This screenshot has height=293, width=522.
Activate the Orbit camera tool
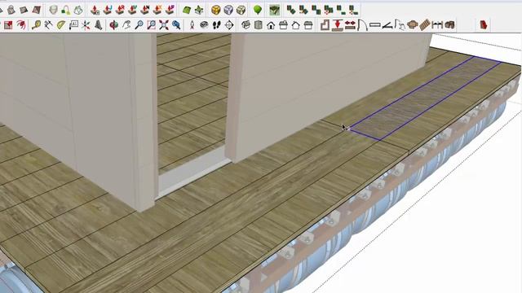(114, 25)
